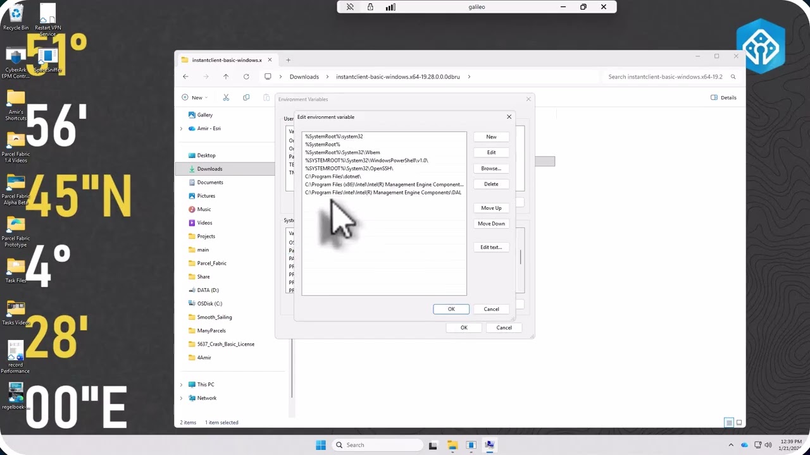This screenshot has width=810, height=455.
Task: Open the Windows Start menu
Action: (321, 445)
